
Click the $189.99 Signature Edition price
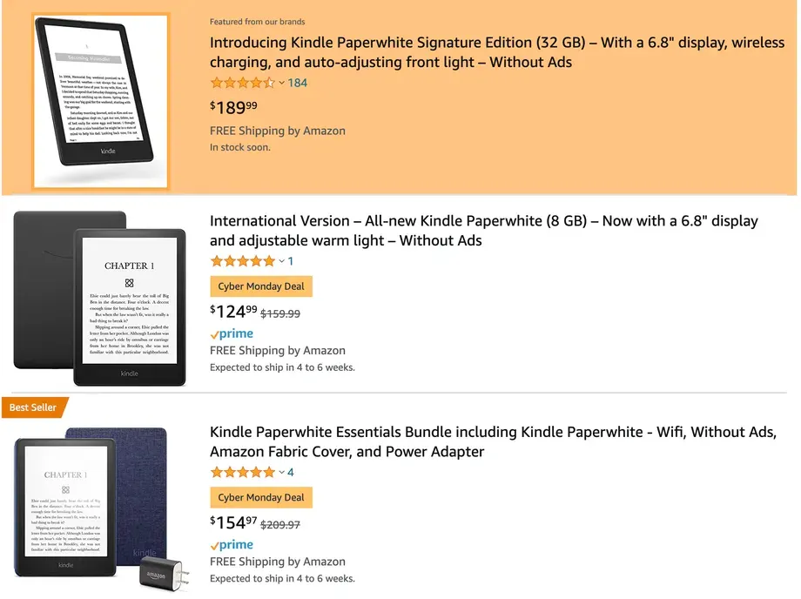pos(234,107)
